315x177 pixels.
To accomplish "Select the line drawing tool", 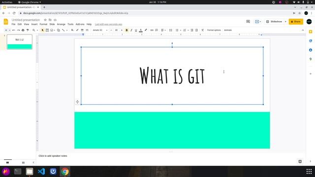I will pos(63,30).
